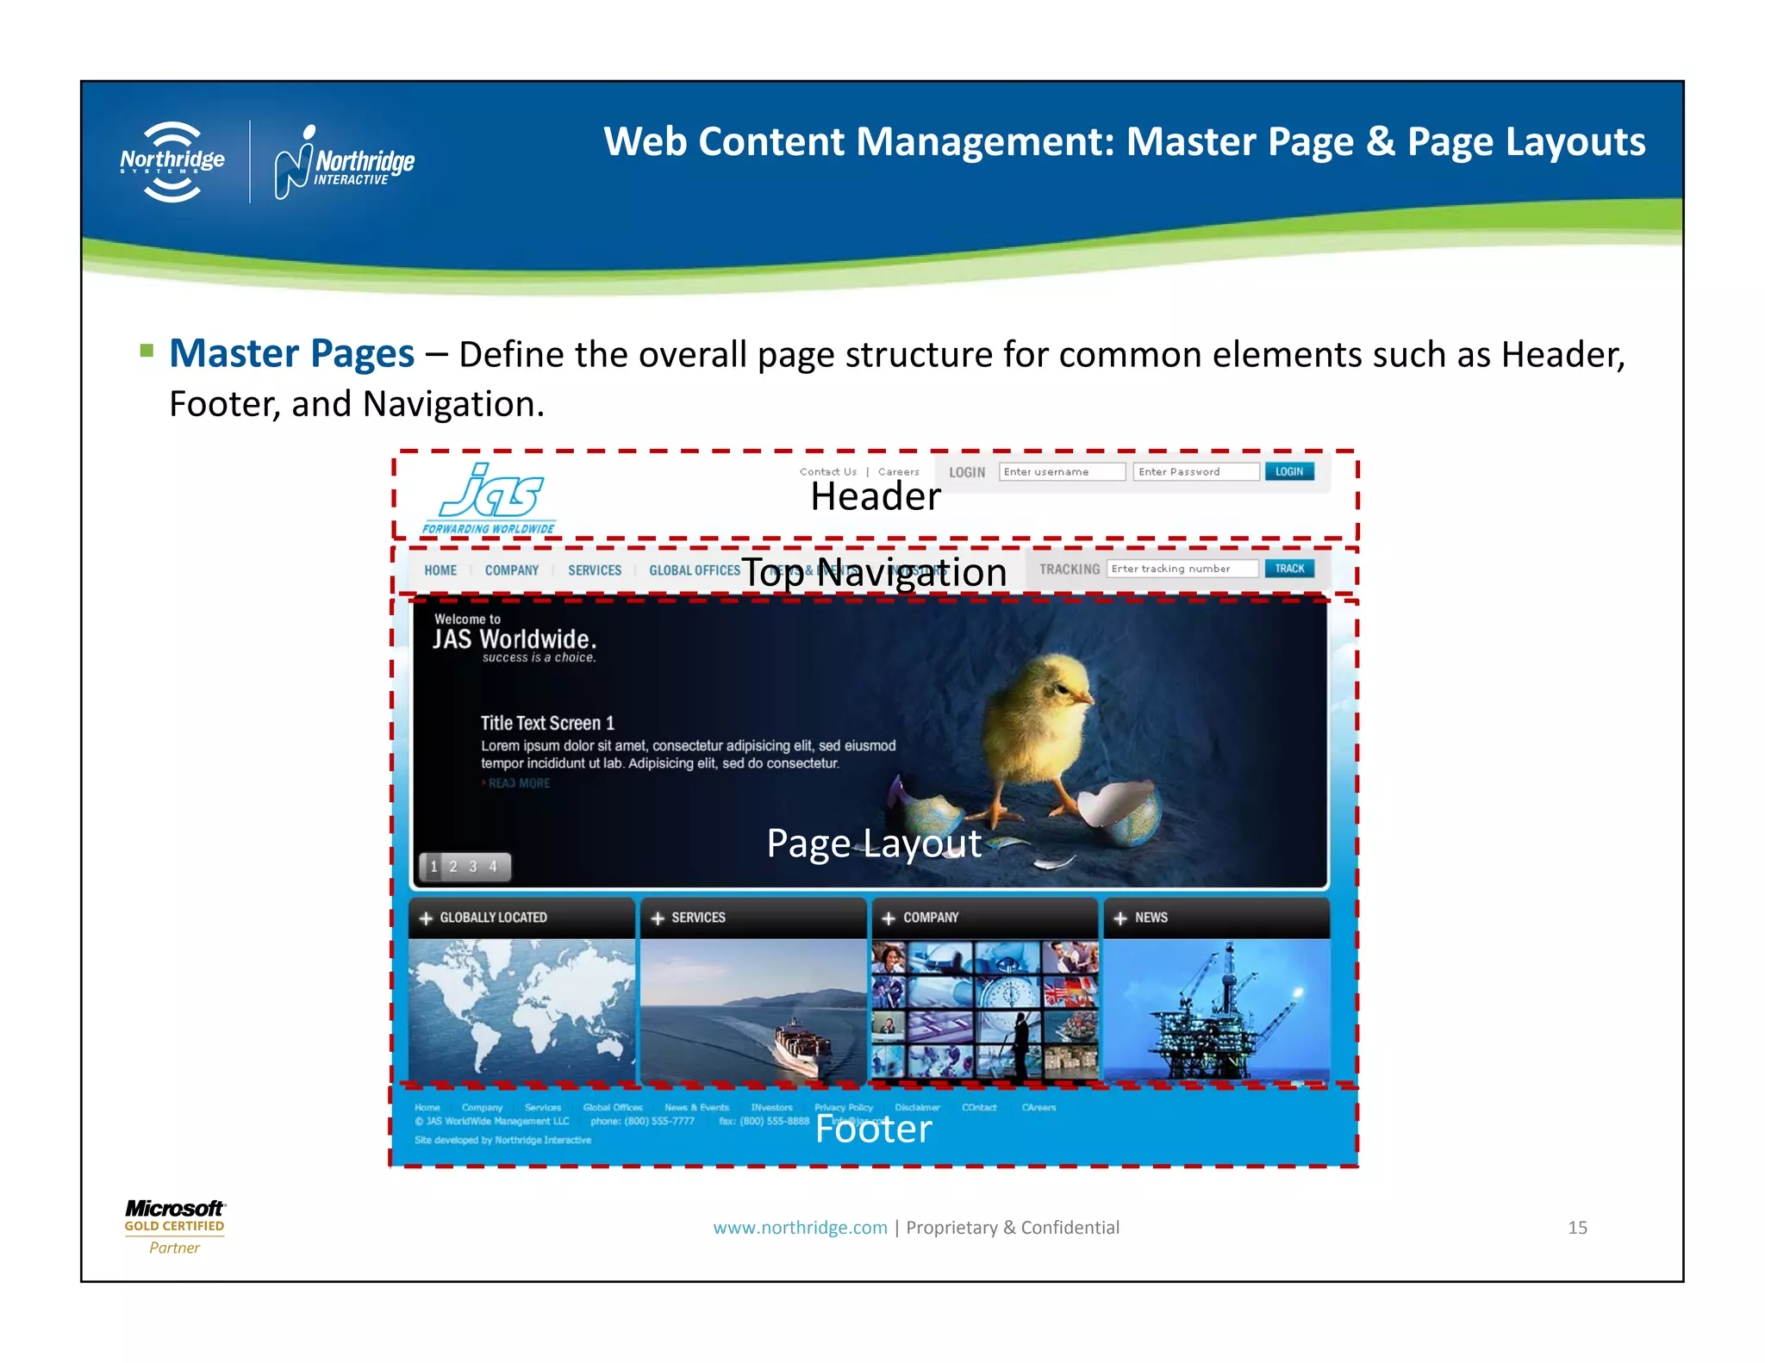Click the footer phone number text
This screenshot has width=1765, height=1363.
642,1122
